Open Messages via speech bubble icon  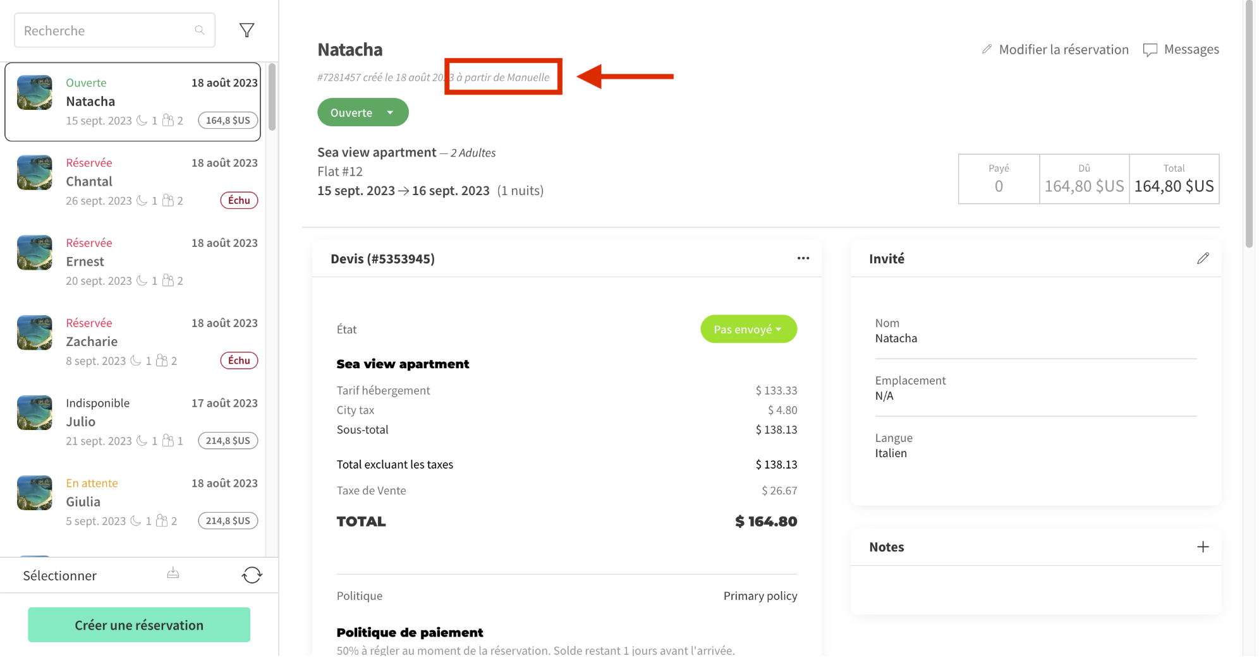click(1150, 50)
